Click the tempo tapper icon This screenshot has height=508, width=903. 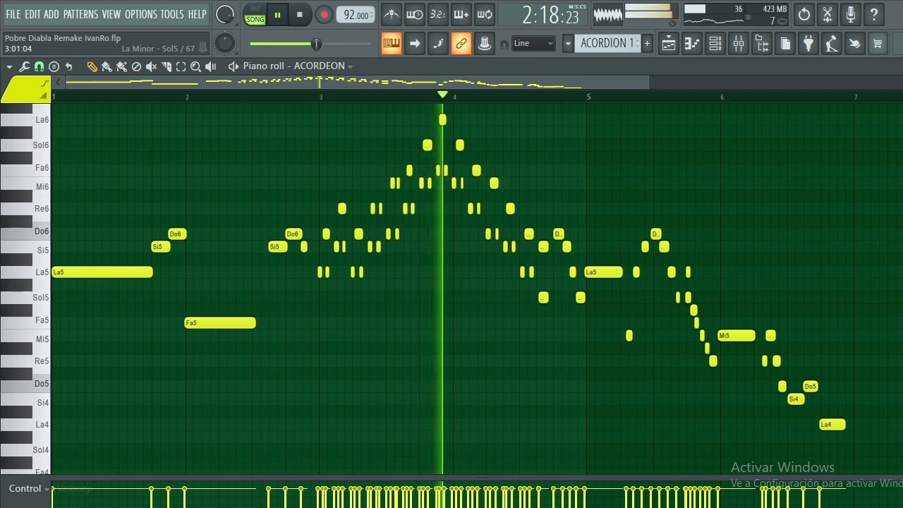pyautogui.click(x=832, y=44)
